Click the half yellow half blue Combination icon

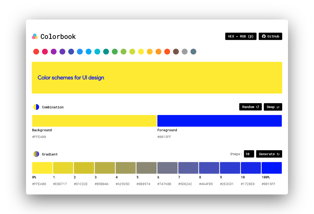pos(36,107)
